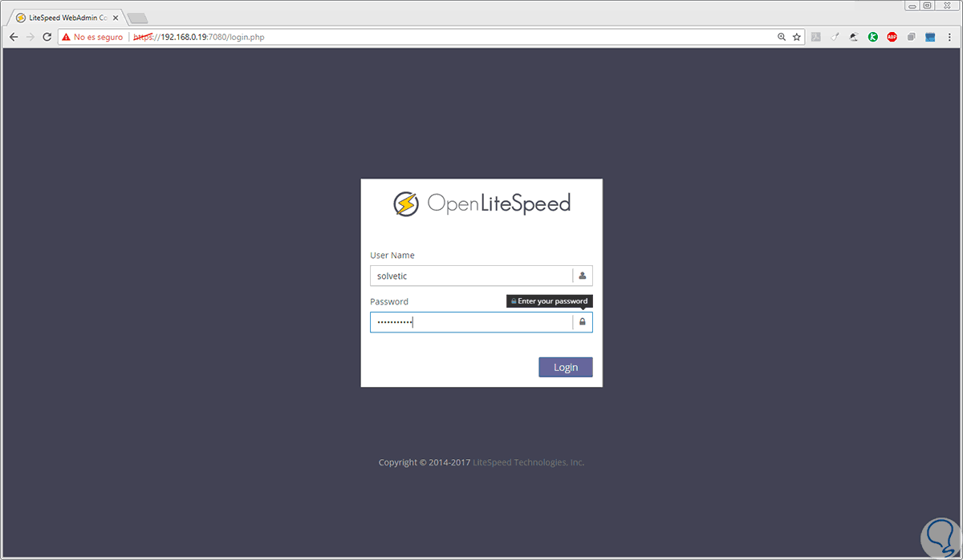This screenshot has height=560, width=963.
Task: Open the Adblock Plus extension
Action: [892, 37]
